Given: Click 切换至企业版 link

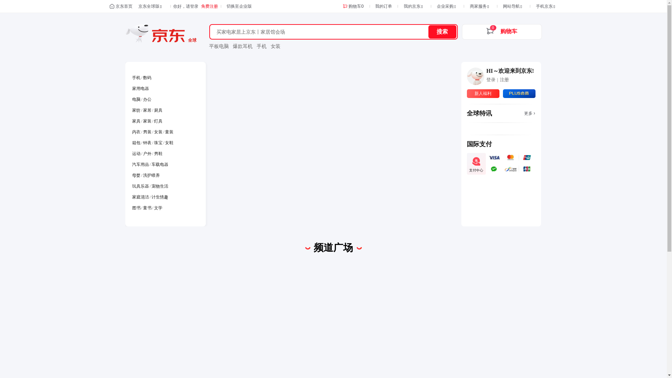Looking at the screenshot, I should coord(239,6).
